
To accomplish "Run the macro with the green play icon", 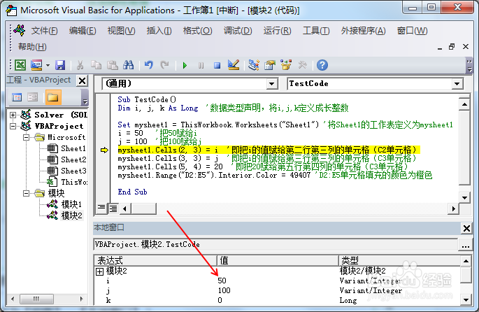I will tap(185, 65).
